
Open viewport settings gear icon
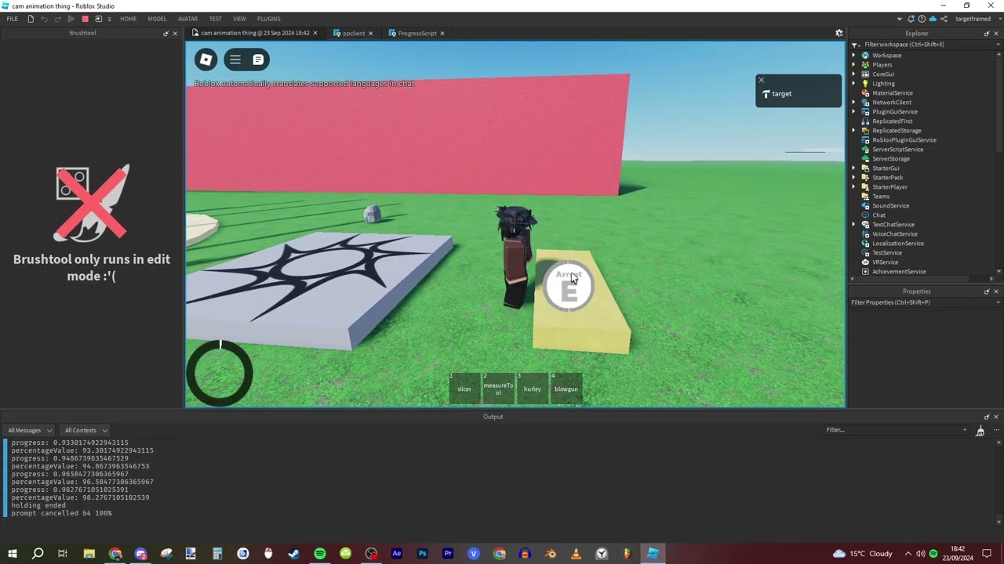[838, 33]
